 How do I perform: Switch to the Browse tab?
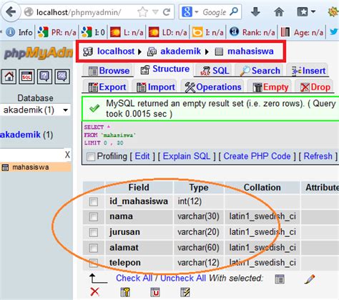109,71
